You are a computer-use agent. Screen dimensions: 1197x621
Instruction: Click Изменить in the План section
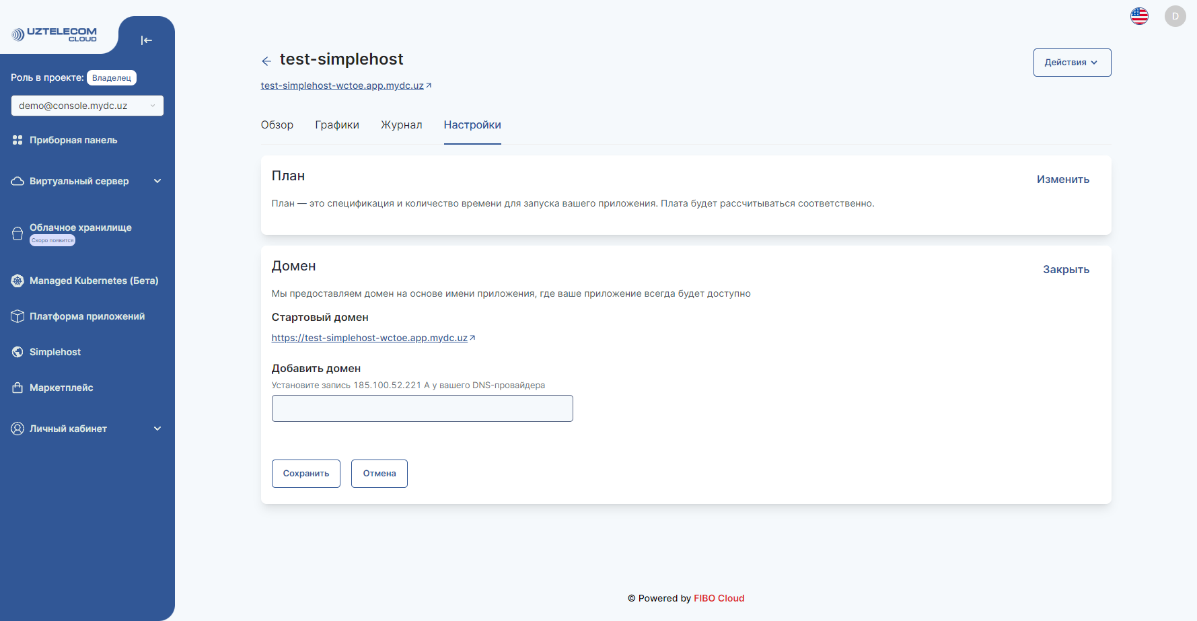1063,179
